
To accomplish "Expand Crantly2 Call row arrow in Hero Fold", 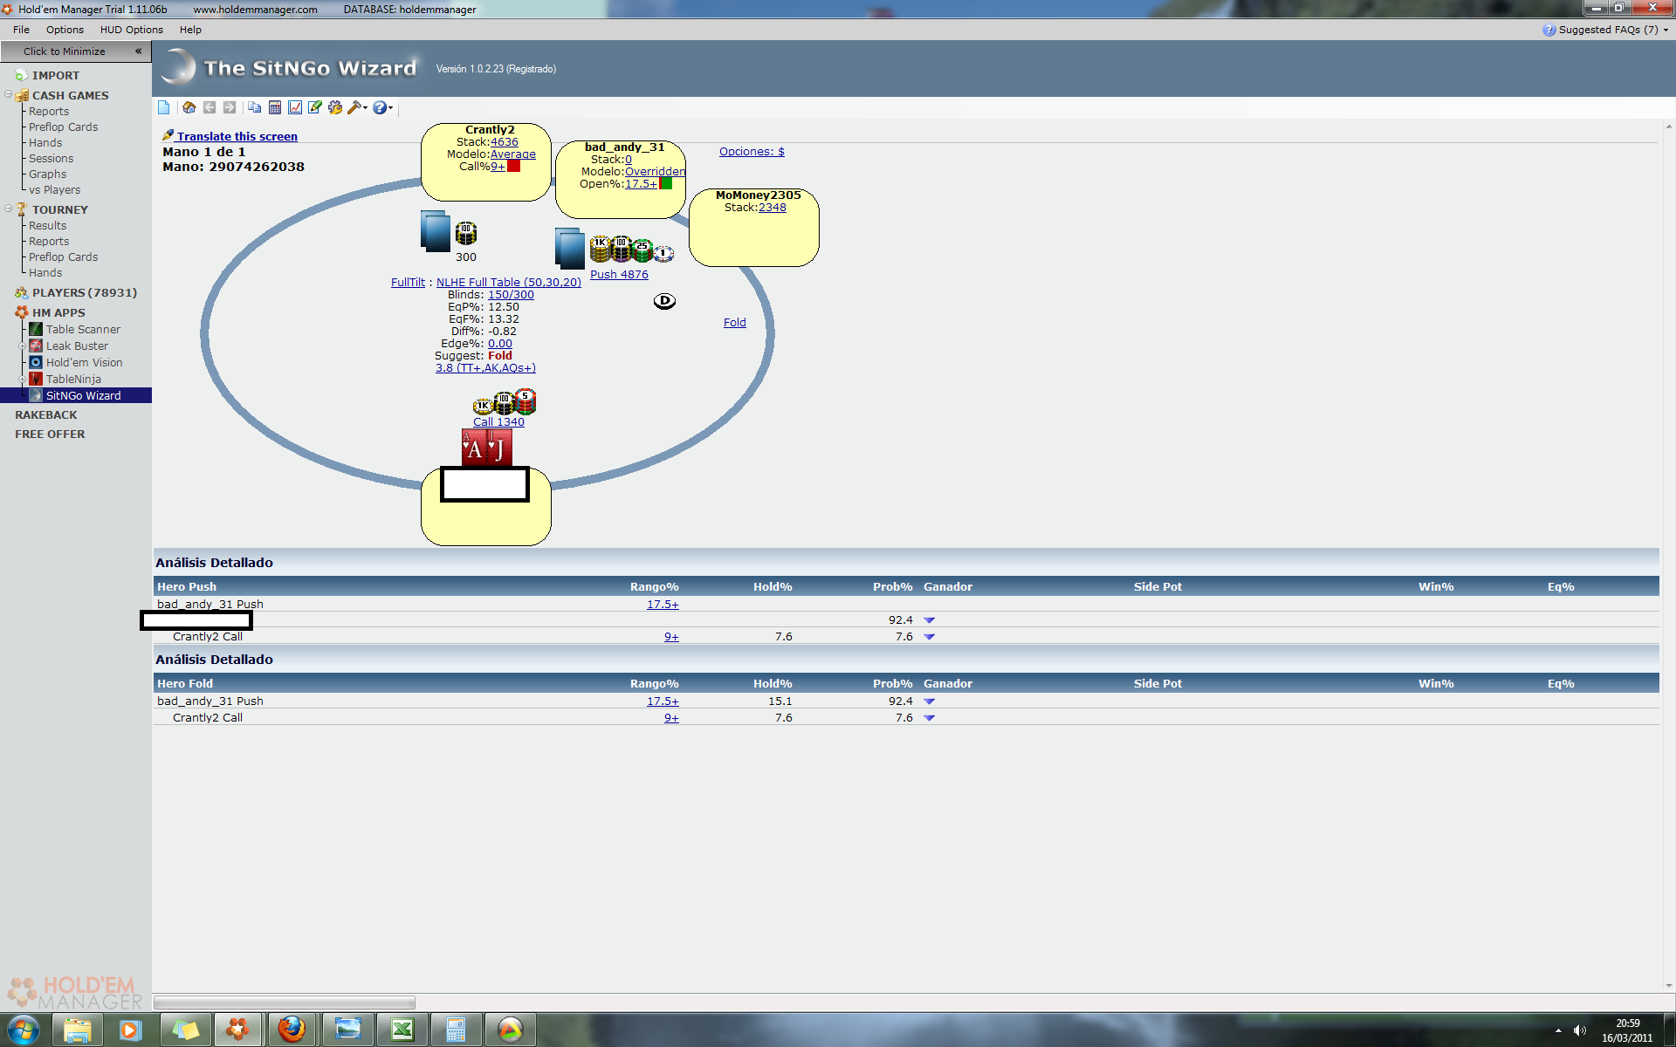I will 929,718.
